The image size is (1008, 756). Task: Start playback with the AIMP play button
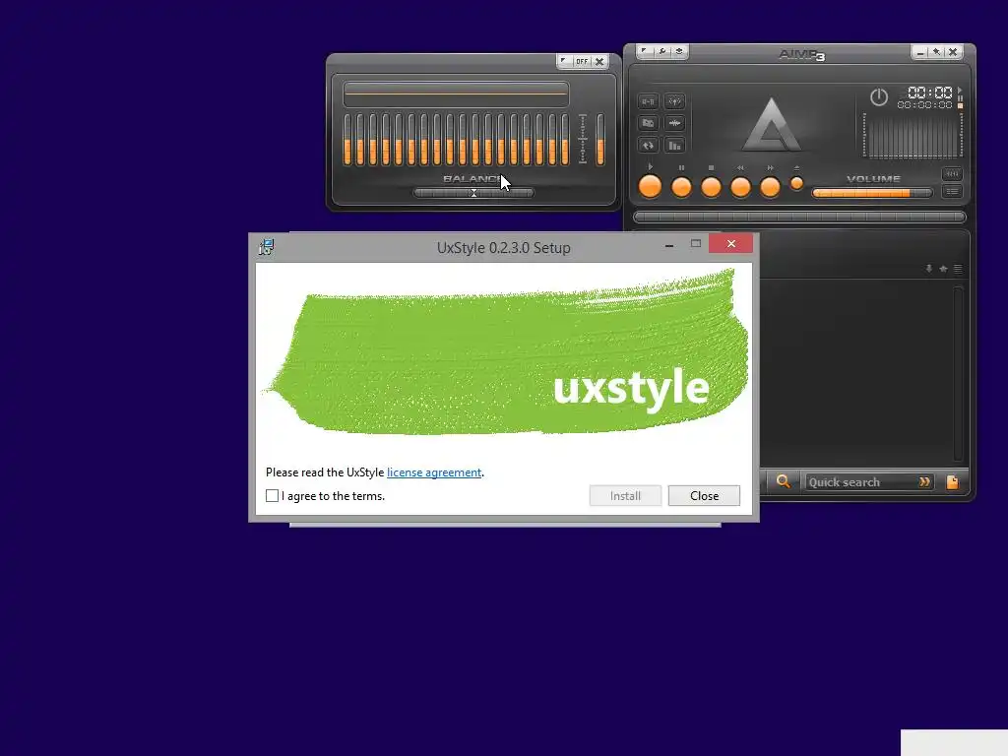click(650, 186)
